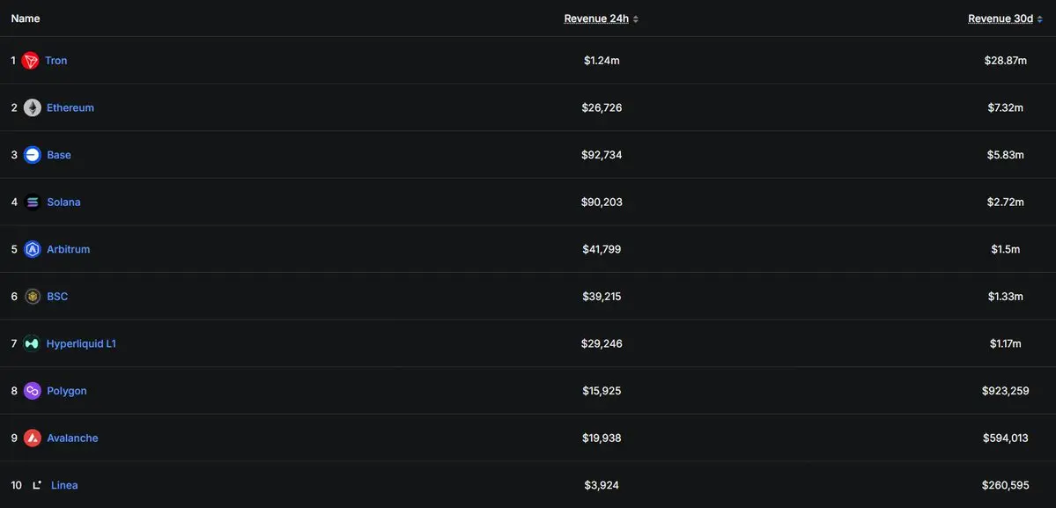Open the Linea chain link

64,484
